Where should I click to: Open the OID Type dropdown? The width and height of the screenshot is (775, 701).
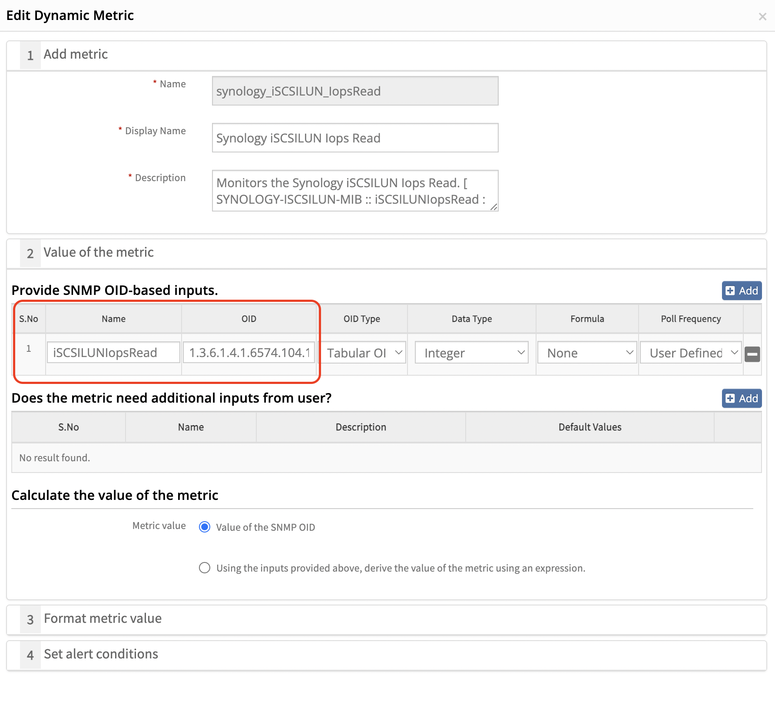click(362, 353)
